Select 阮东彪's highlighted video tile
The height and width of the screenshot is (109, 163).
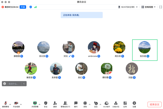(145, 50)
